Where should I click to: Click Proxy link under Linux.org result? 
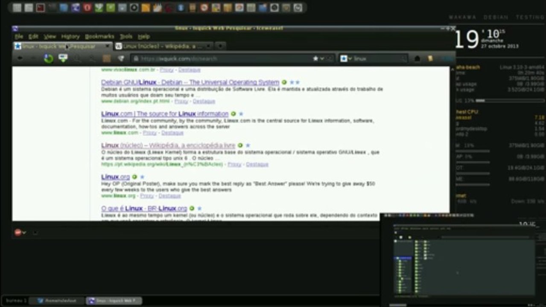click(x=146, y=196)
